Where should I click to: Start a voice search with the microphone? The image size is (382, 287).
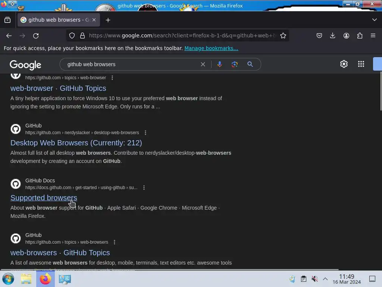click(x=219, y=64)
